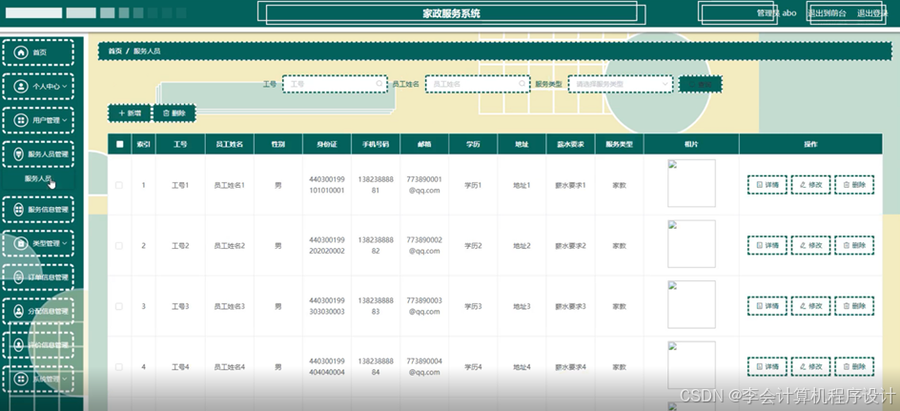Open 详情 for 员工姓名1
Screen dimensions: 900x411
click(x=767, y=185)
